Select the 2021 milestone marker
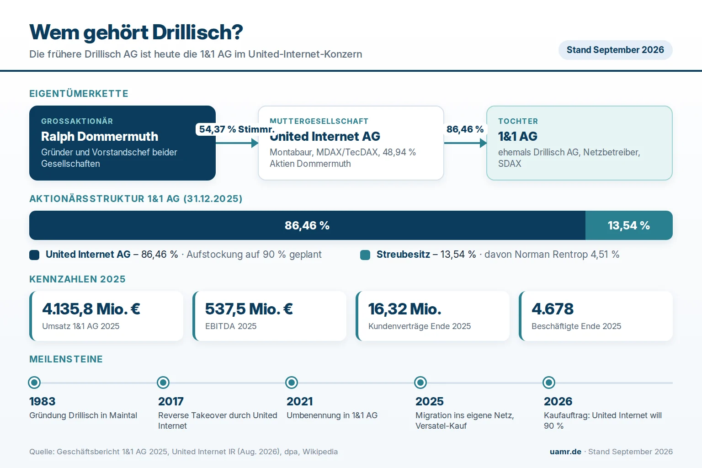This screenshot has height=468, width=702. point(292,383)
